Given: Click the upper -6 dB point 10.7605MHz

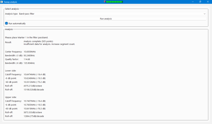Looking at the screenshot, I should tap(34, 105).
